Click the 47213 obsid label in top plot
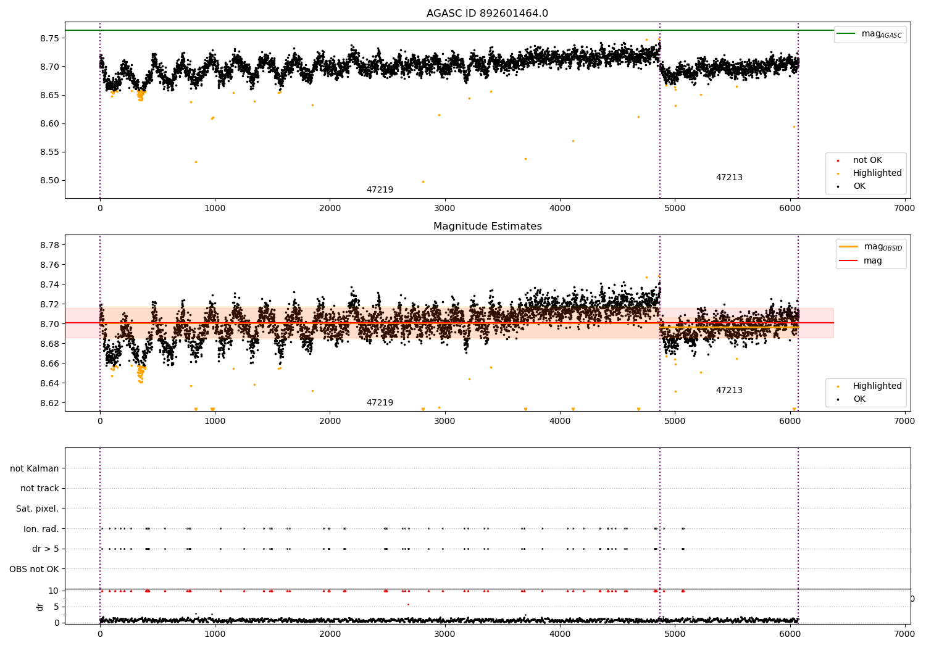926x648 pixels. [729, 178]
